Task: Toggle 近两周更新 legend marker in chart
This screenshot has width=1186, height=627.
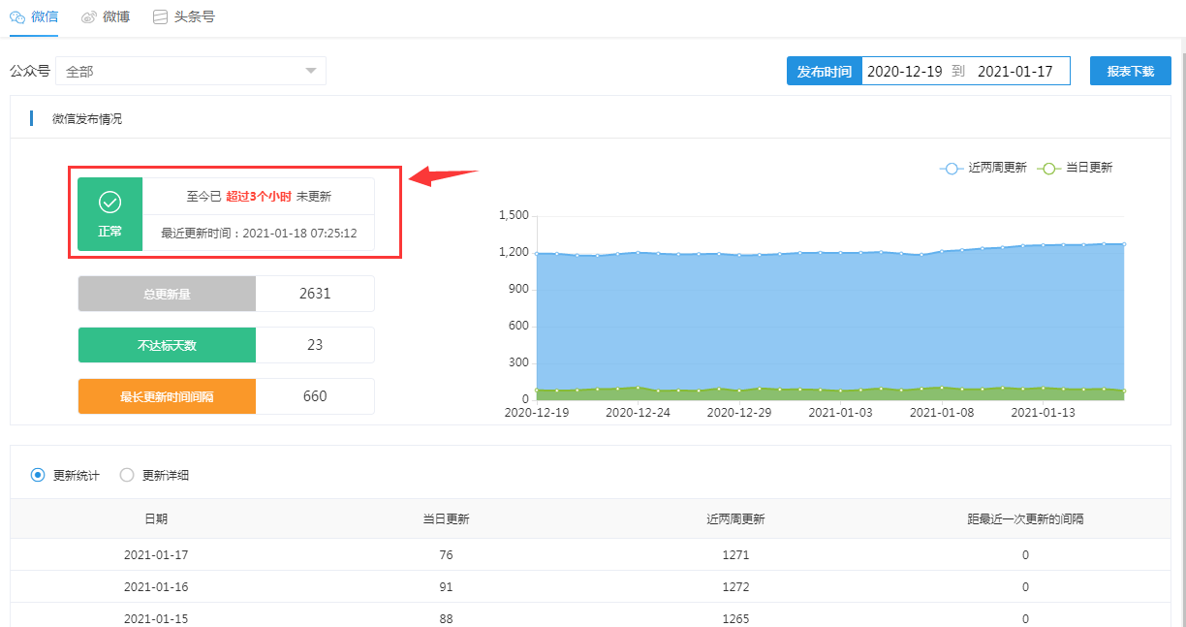Action: click(x=951, y=168)
